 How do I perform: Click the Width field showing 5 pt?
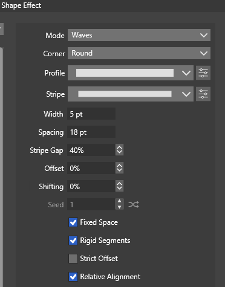(91, 114)
